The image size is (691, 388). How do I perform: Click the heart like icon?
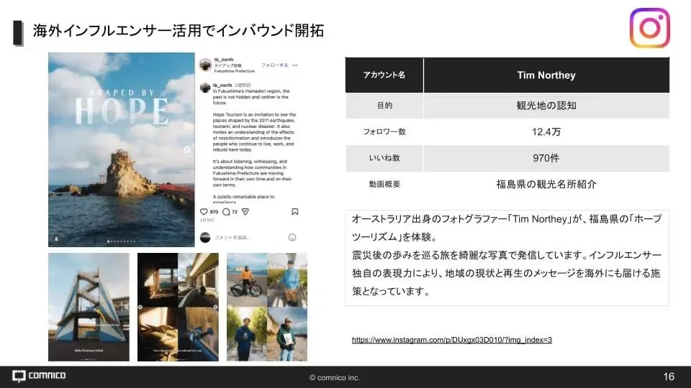[x=204, y=211]
